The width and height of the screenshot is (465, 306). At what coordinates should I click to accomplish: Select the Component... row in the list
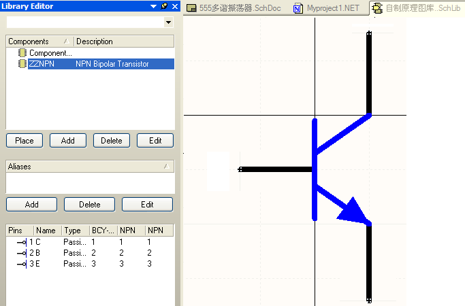pos(90,53)
